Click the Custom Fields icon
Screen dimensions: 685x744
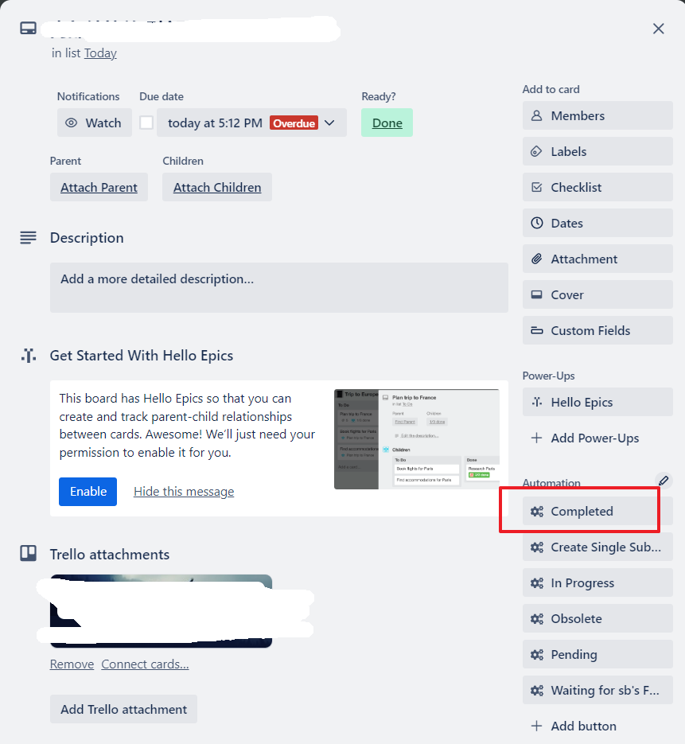536,331
